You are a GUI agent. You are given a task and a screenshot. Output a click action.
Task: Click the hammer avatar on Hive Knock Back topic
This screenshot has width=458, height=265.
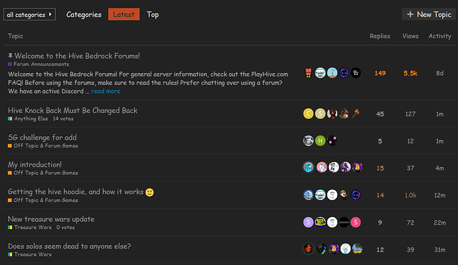point(356,114)
